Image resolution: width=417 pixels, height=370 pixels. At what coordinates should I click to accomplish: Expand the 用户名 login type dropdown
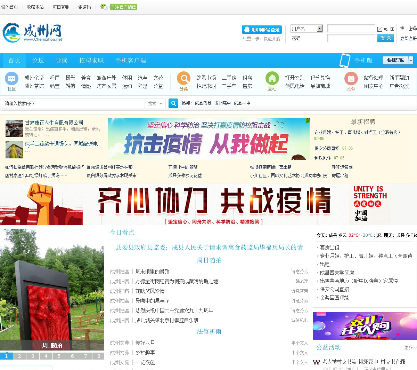(x=320, y=29)
